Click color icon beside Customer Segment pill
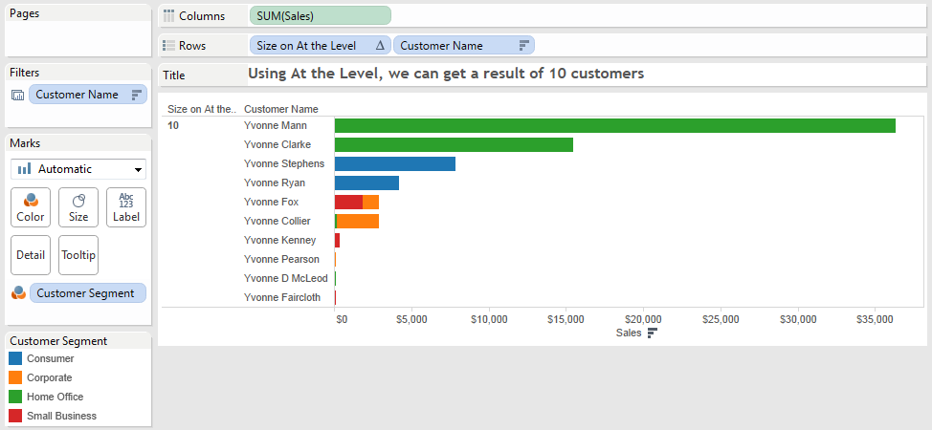The image size is (932, 430). [17, 293]
